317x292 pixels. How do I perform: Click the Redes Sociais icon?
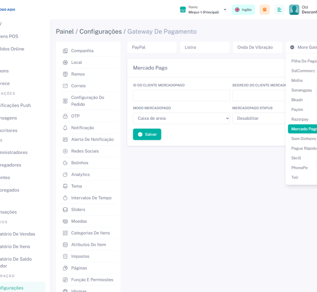(x=65, y=151)
